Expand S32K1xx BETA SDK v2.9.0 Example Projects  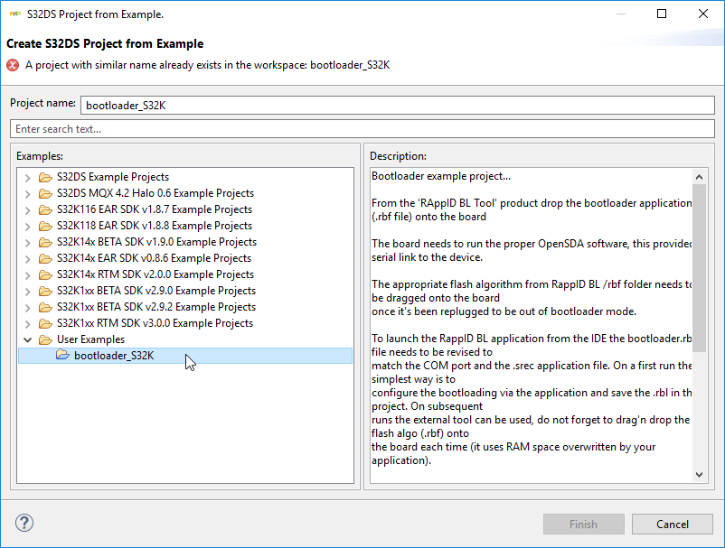pyautogui.click(x=28, y=292)
